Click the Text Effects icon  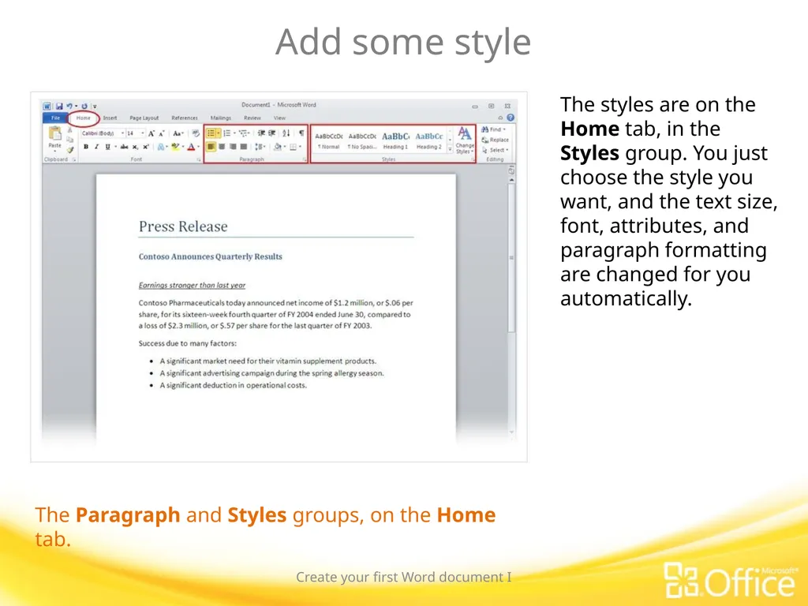[x=161, y=147]
